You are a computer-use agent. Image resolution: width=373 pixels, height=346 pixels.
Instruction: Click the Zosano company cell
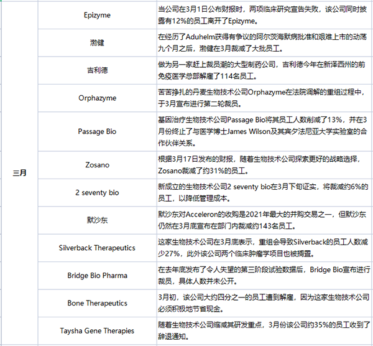tap(98, 165)
